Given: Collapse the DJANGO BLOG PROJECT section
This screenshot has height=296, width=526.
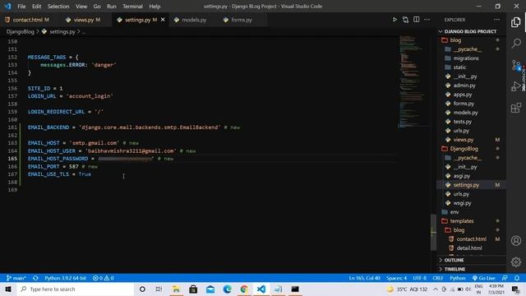Looking at the screenshot, I should click(470, 31).
